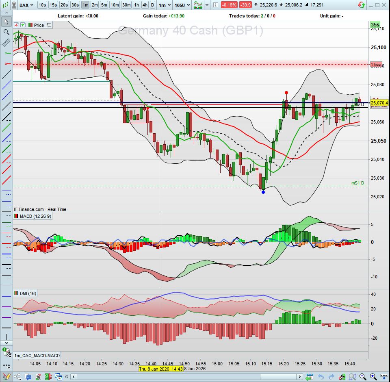
Task: Switch to 30m timeframe
Action: click(x=126, y=5)
